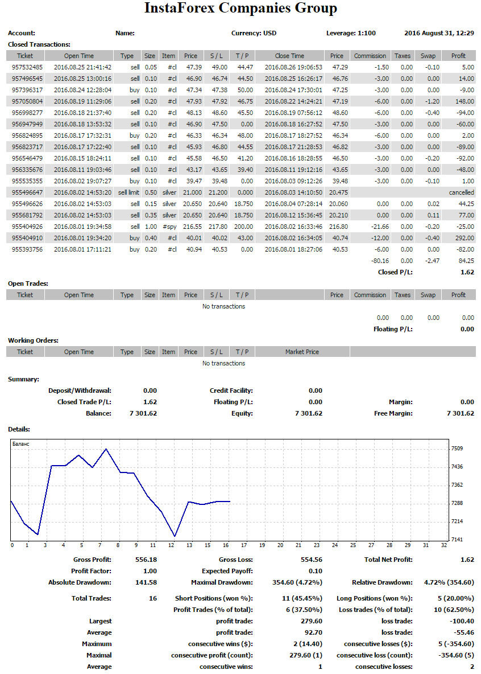
Task: Click the Profit header in Closed Transactions
Action: pyautogui.click(x=458, y=56)
